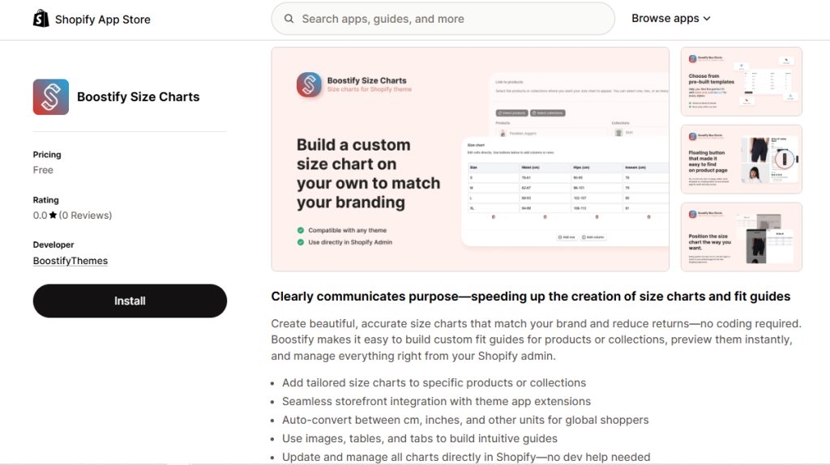Viewport: 830px width, 465px height.
Task: Click the 'Create beautiful, accurate size charts' paragraph
Action: (x=537, y=339)
